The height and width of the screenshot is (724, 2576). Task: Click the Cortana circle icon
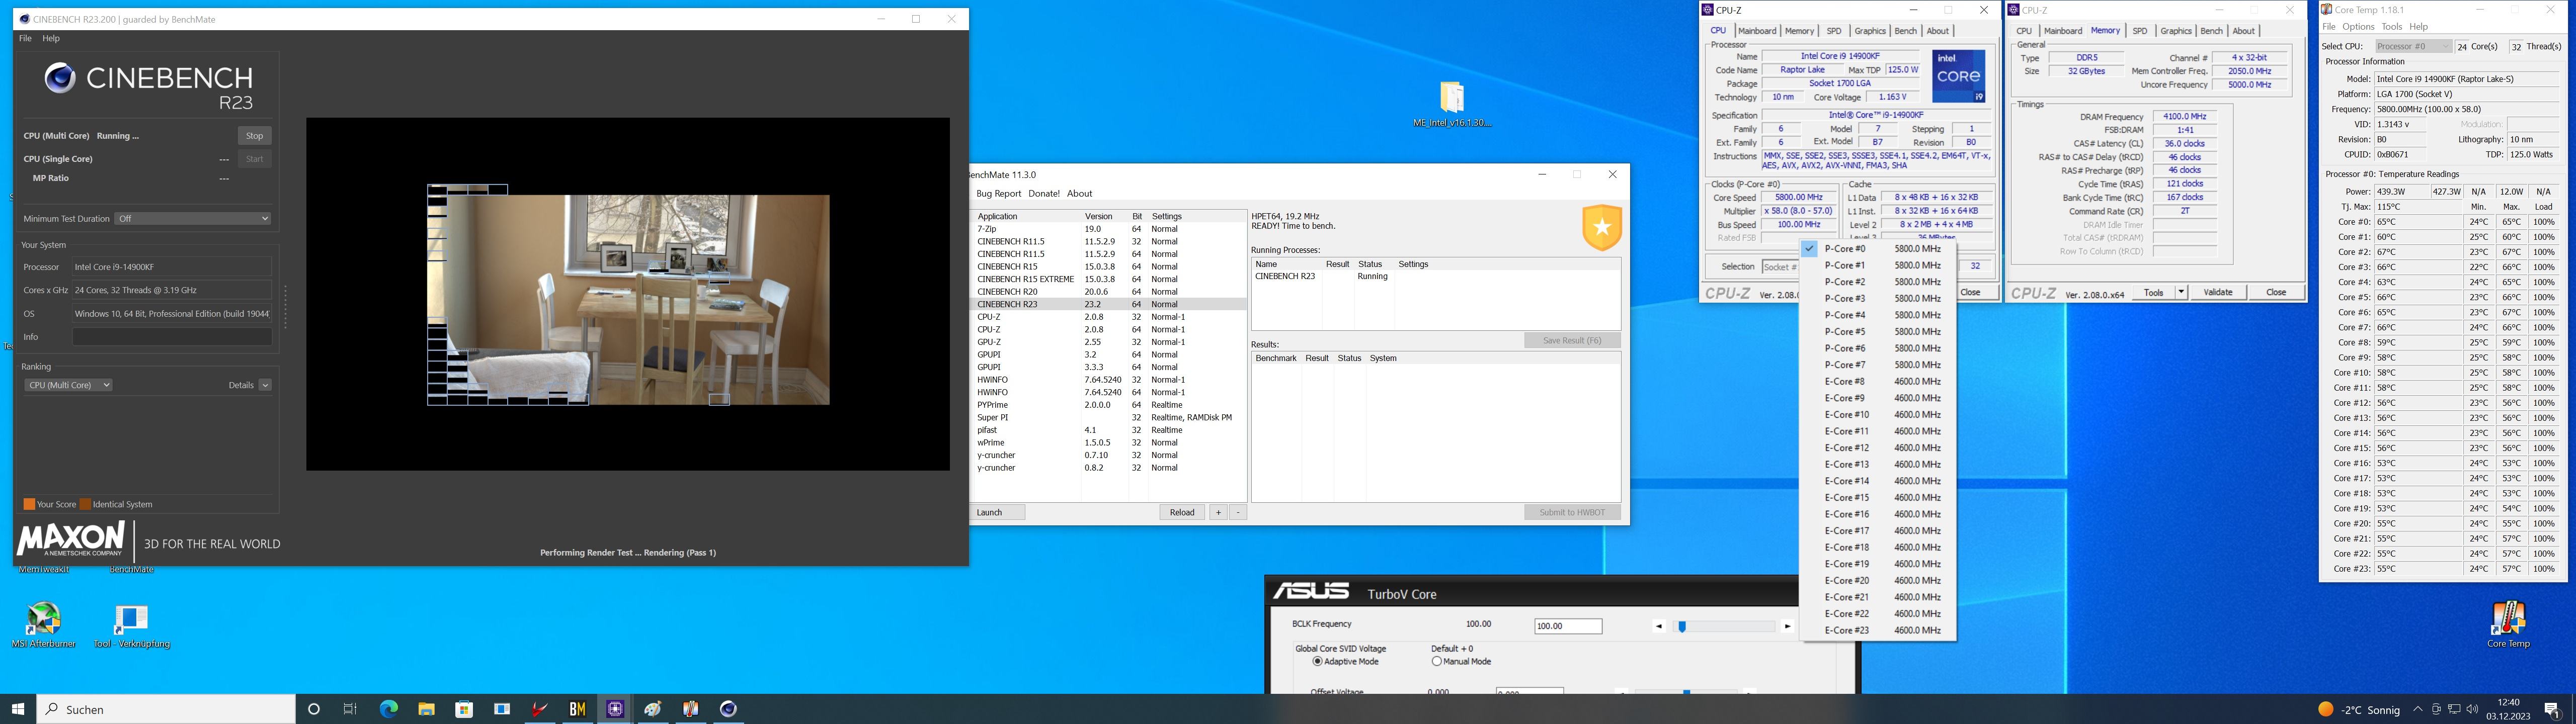point(313,709)
